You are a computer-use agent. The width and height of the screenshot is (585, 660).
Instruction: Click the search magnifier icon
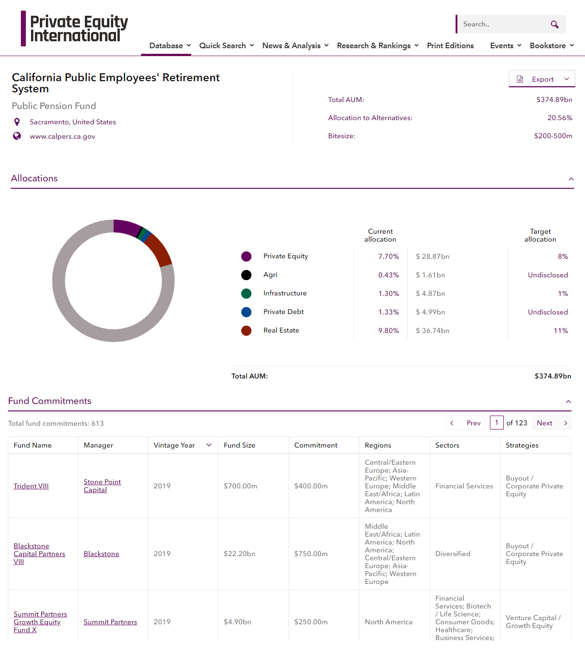click(554, 25)
